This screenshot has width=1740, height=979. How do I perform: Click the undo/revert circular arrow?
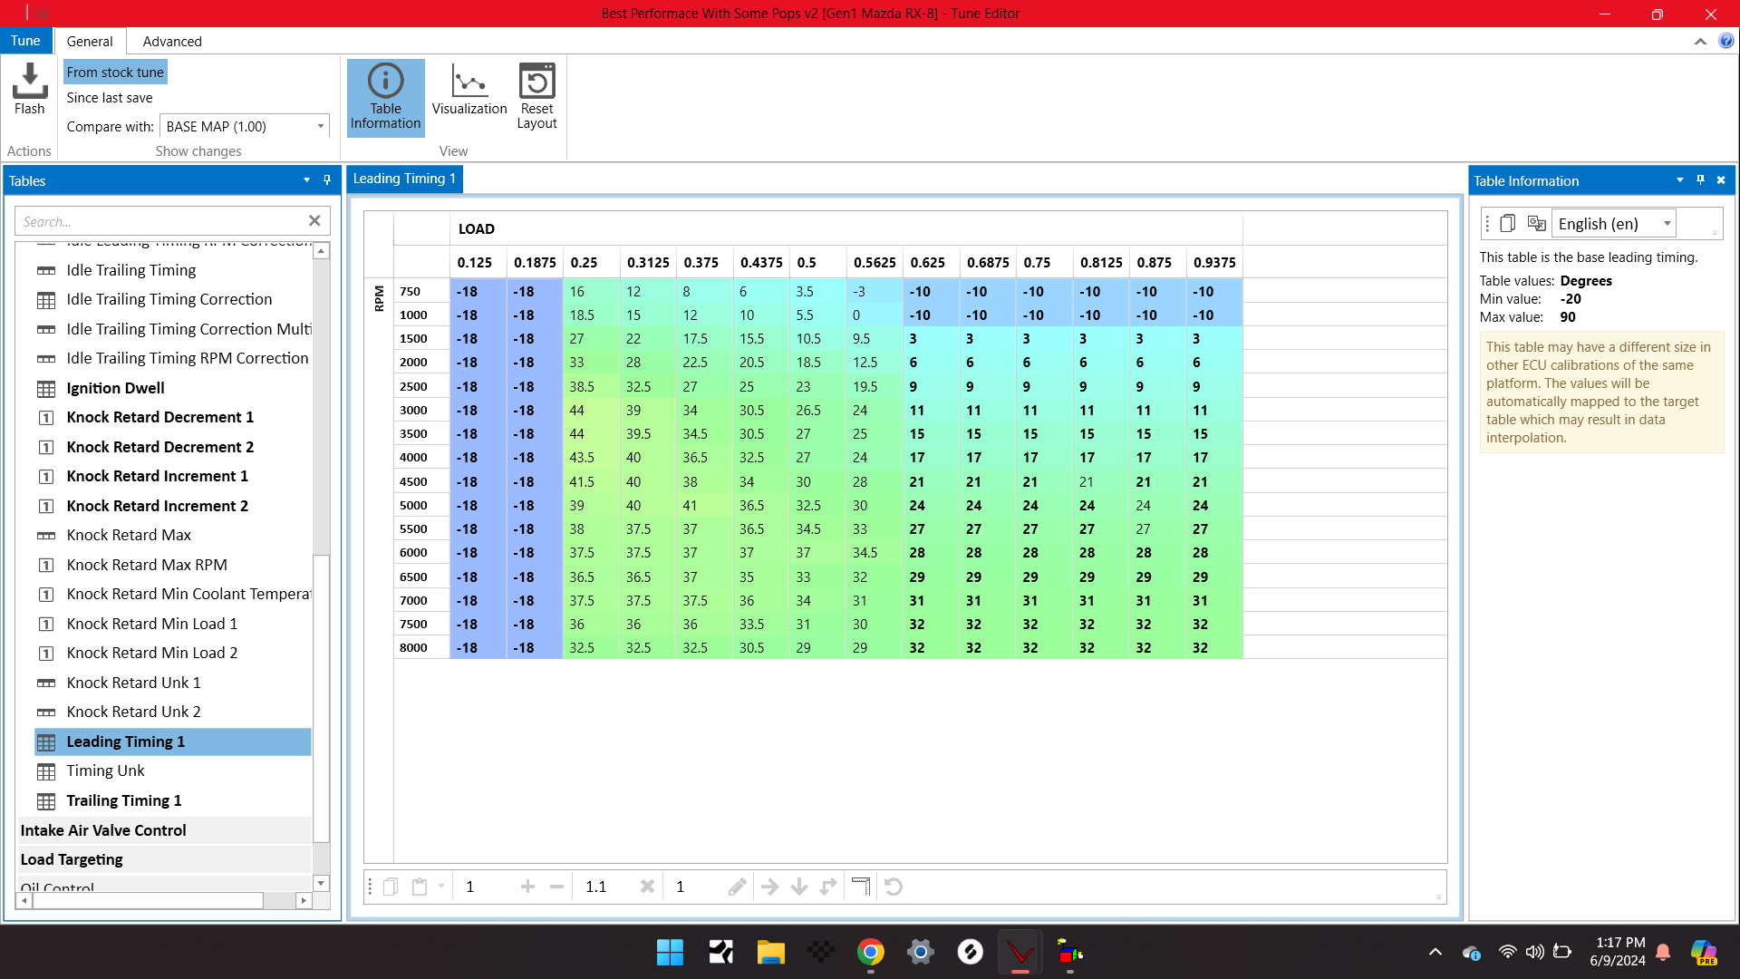[894, 887]
